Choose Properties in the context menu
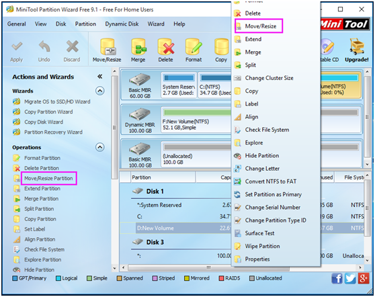Viewport: 375px width, 297px height. tap(276, 259)
